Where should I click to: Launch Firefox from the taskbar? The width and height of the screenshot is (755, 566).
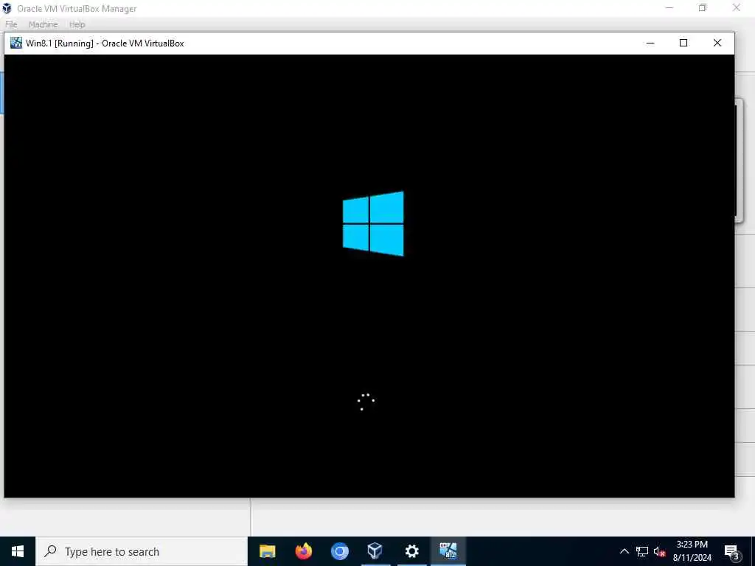click(303, 551)
